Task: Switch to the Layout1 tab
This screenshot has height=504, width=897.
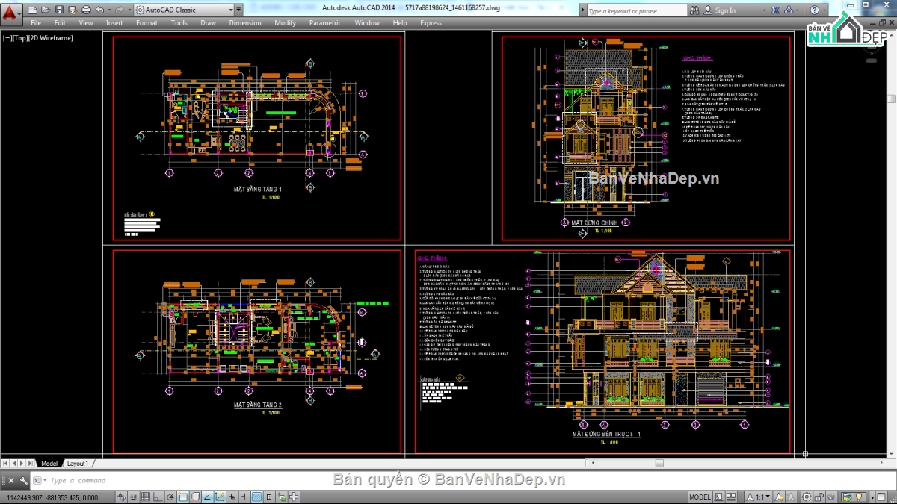Action: (77, 464)
